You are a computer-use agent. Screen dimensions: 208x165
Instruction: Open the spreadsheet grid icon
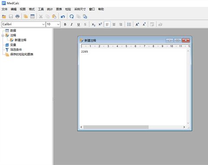point(32,16)
